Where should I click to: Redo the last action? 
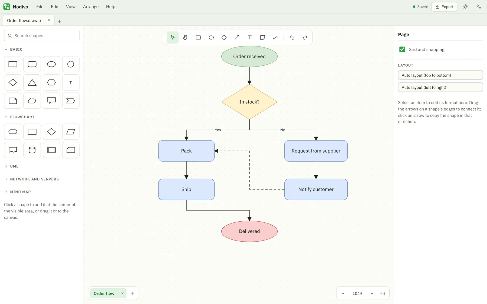(305, 38)
